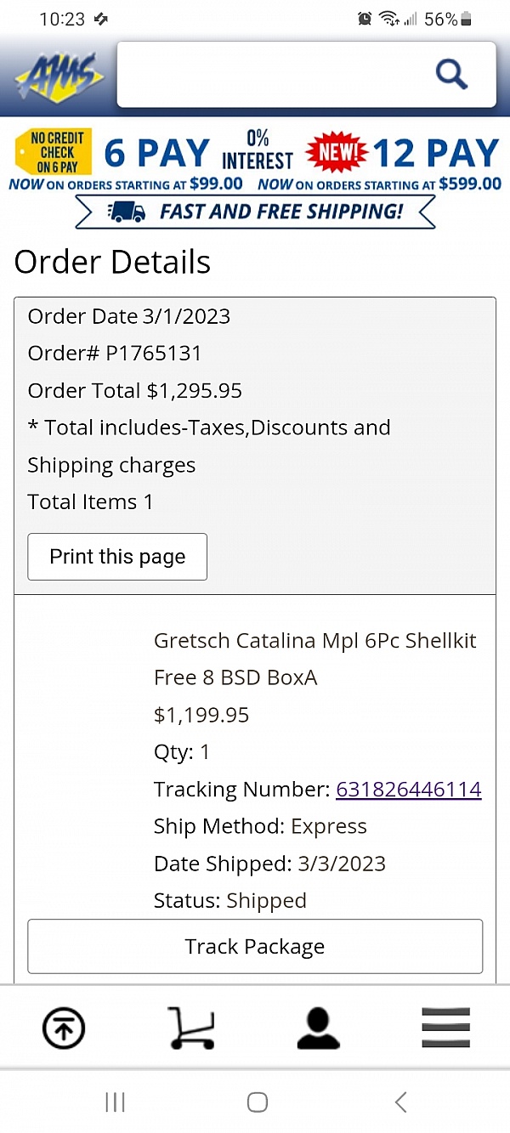Tap the Fast and Free Shipping banner

255,212
